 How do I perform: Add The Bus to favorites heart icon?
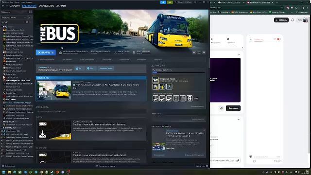(x=204, y=52)
